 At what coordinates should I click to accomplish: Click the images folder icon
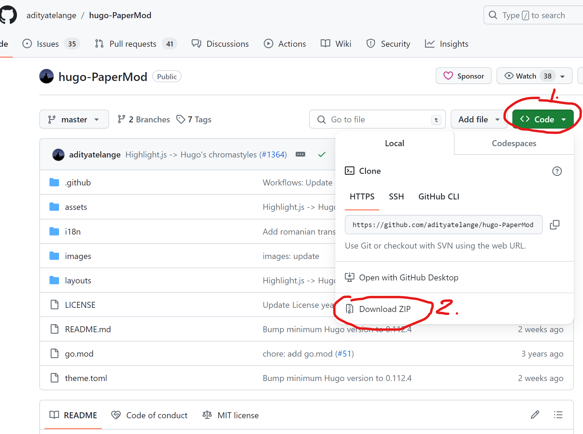pos(54,256)
